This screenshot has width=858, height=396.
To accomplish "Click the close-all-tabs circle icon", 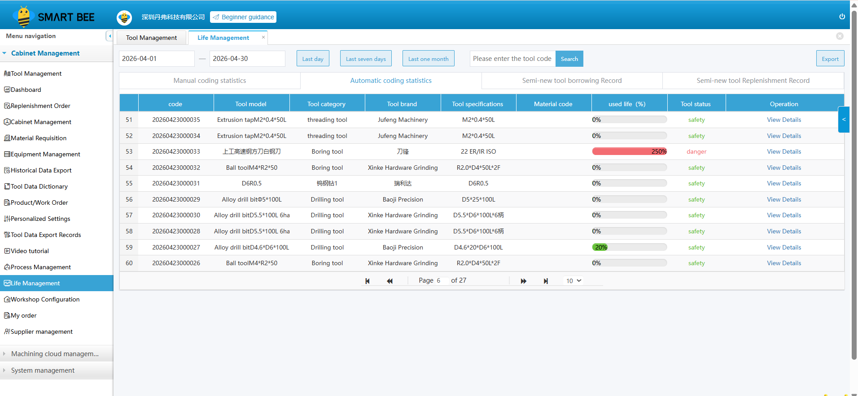I will coord(840,36).
